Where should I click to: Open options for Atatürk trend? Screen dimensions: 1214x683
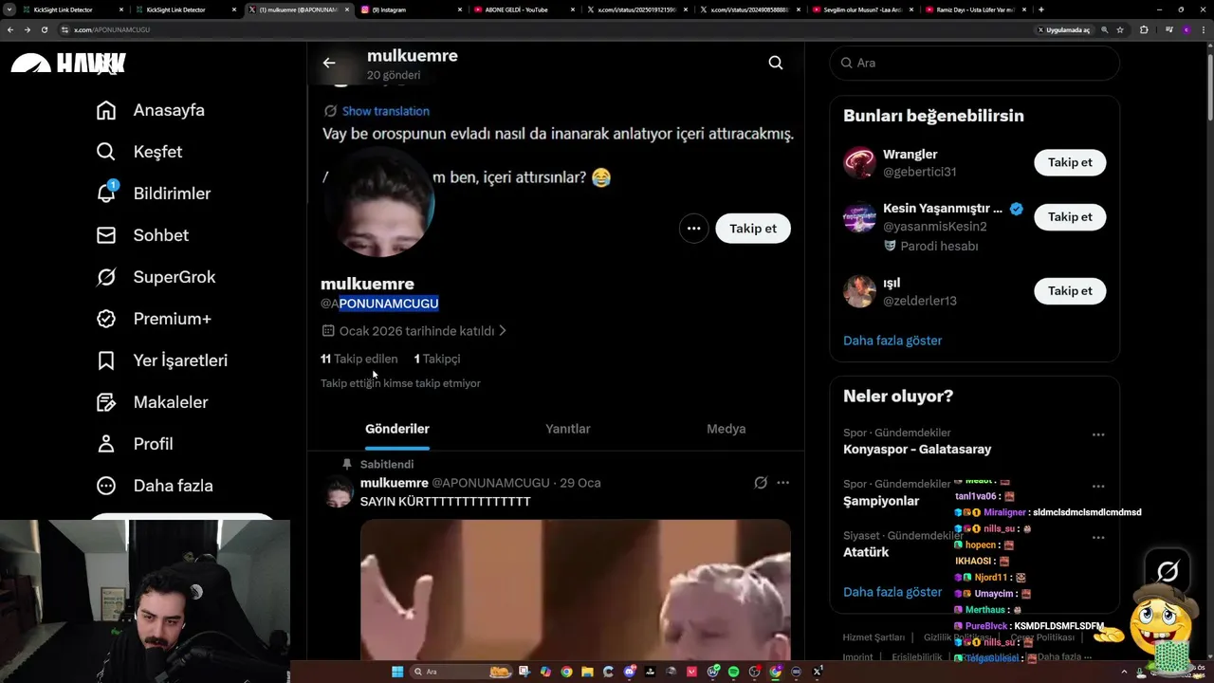tap(1098, 537)
